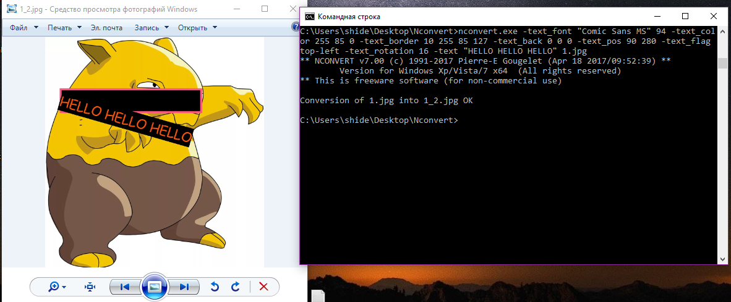Expand Печать dropdown arrow
The width and height of the screenshot is (731, 302).
[79, 27]
